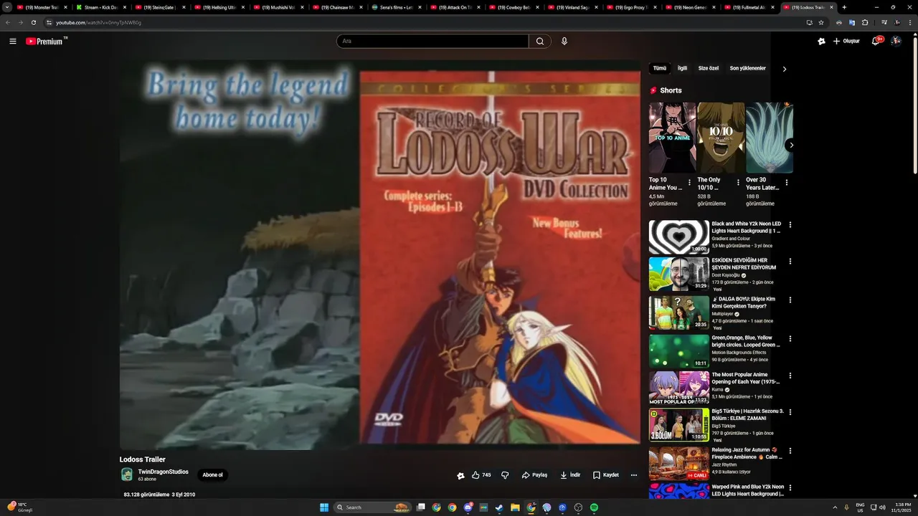Open options for Relaxing Jazz for Autumn video
The width and height of the screenshot is (918, 516).
[x=790, y=451]
